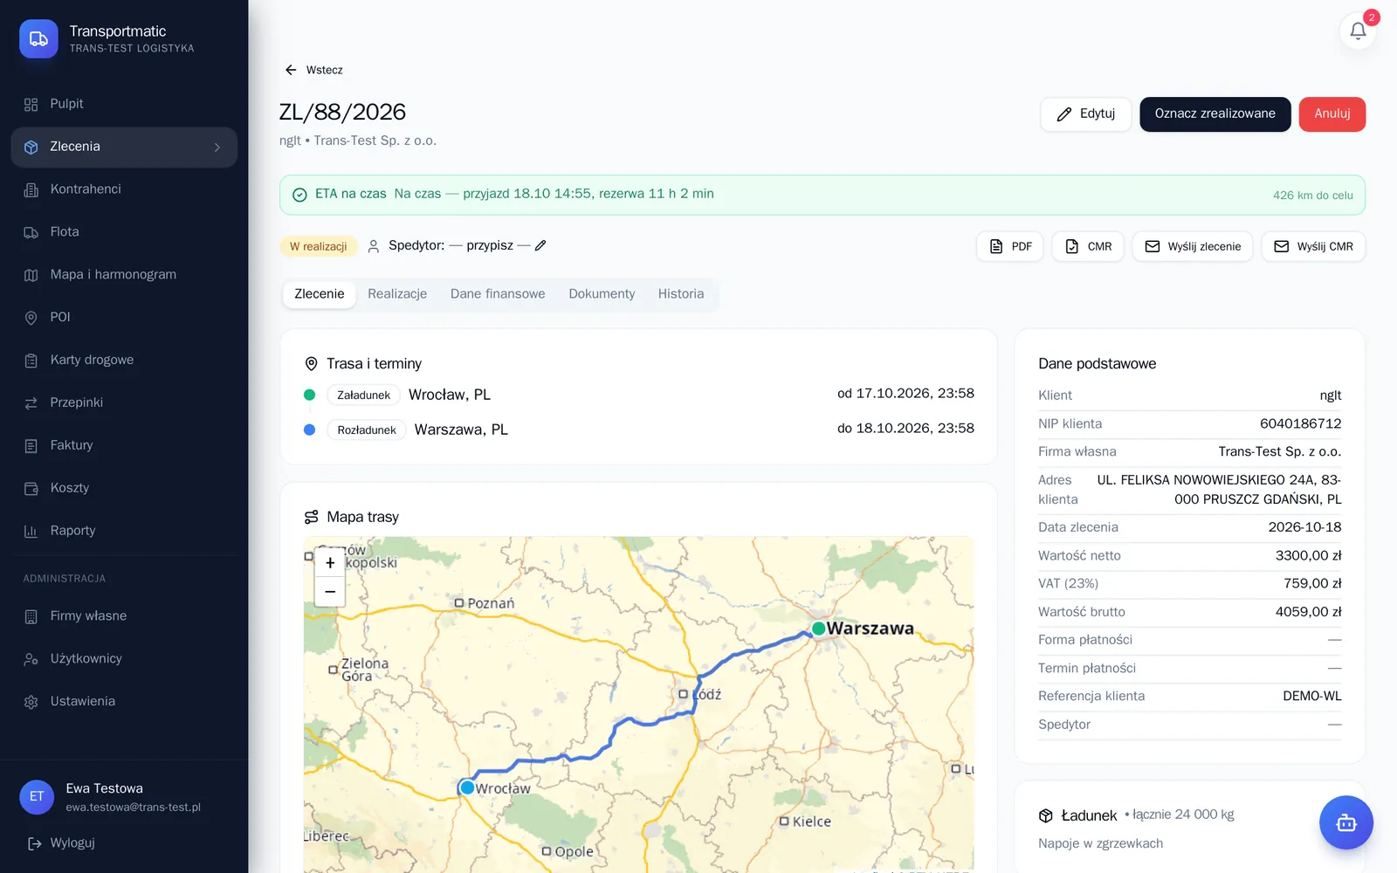
Task: Open Faktury in sidebar
Action: (x=124, y=446)
